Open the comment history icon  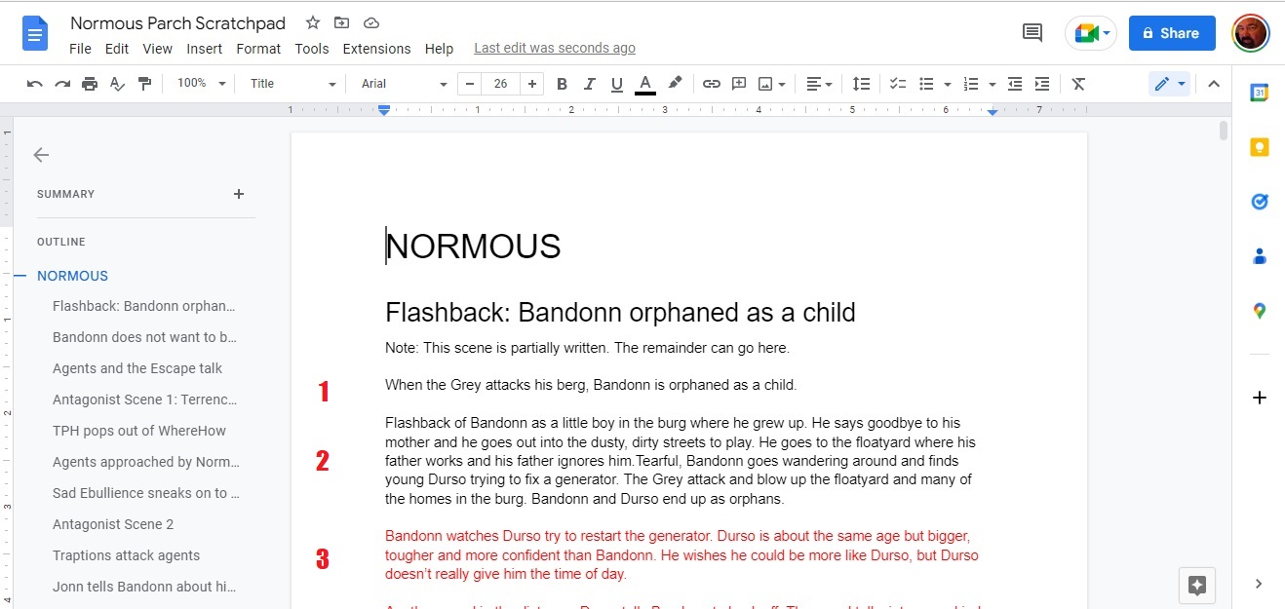click(x=1032, y=33)
